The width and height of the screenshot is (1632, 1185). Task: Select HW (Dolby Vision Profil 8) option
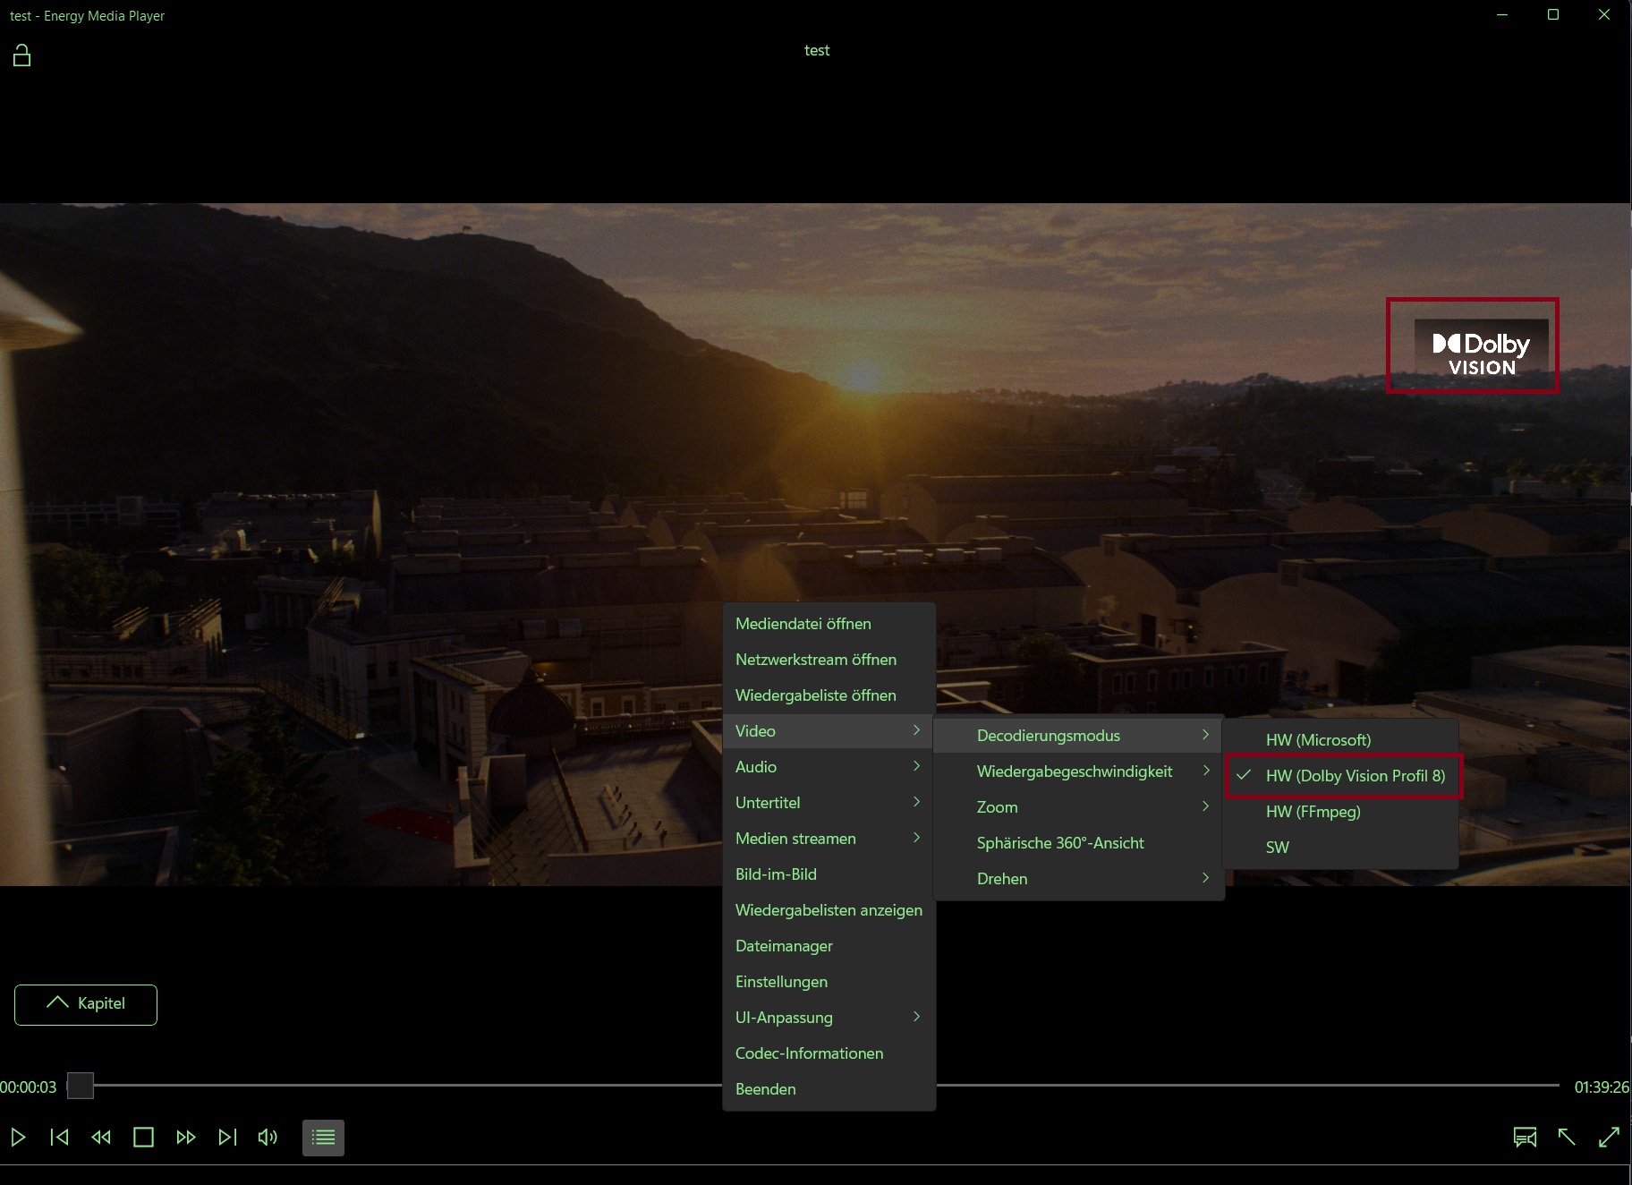[1340, 776]
